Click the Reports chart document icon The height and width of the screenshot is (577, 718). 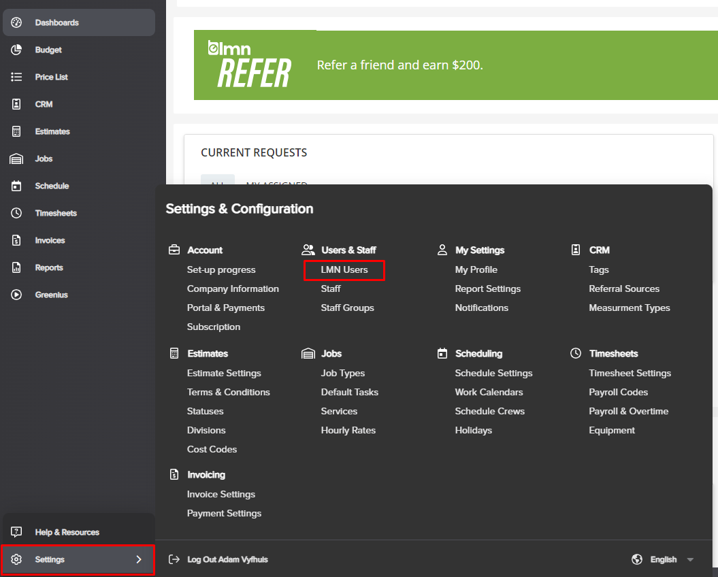(16, 267)
